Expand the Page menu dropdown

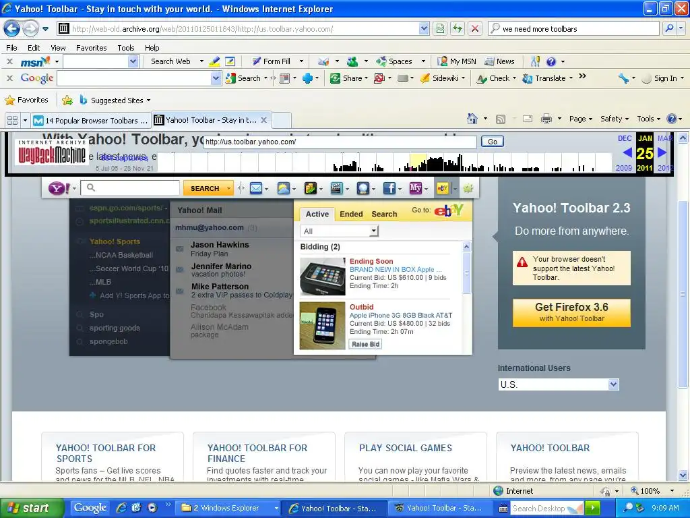coord(590,119)
